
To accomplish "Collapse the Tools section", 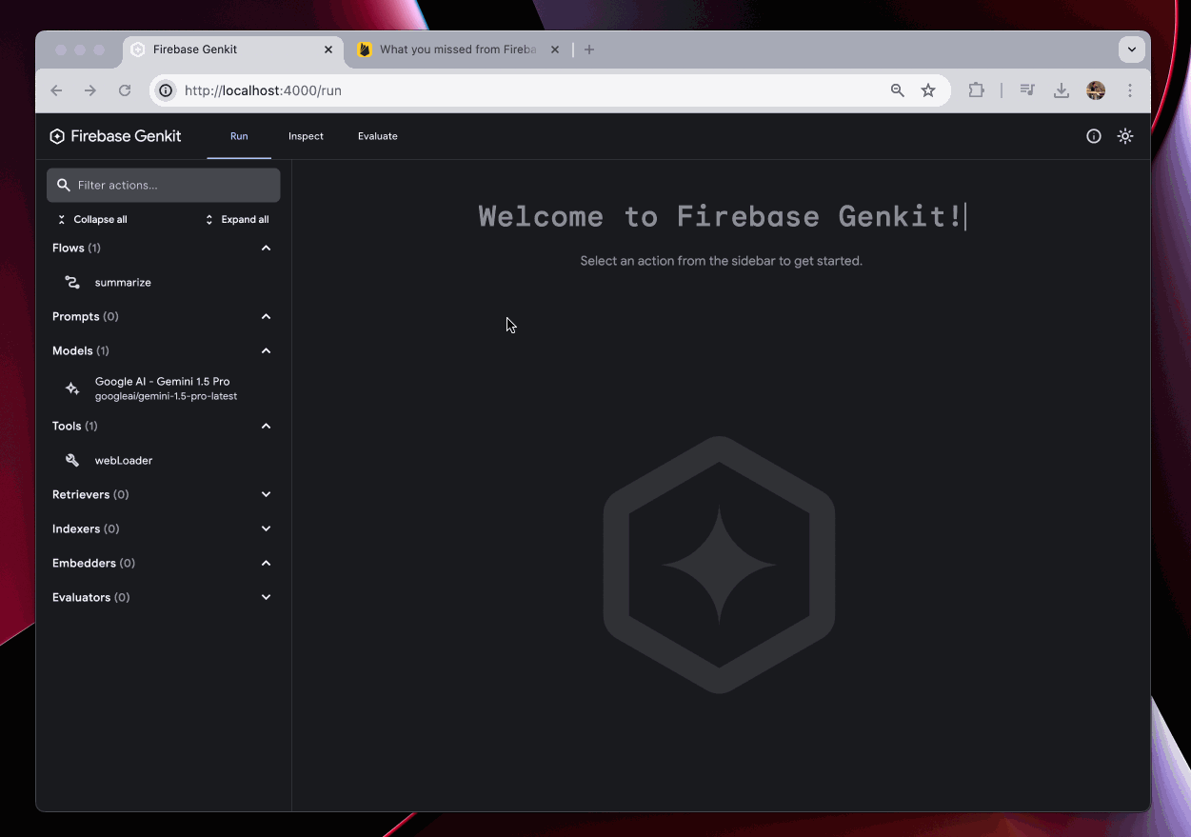I will pyautogui.click(x=267, y=426).
